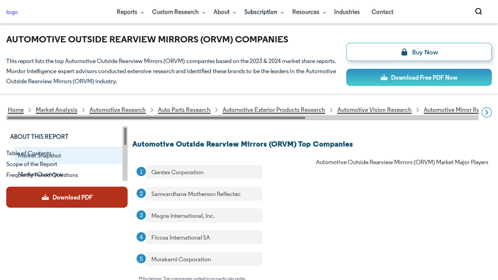Click number 4 badge beside Ficosa International
The image size is (498, 280).
point(141,237)
